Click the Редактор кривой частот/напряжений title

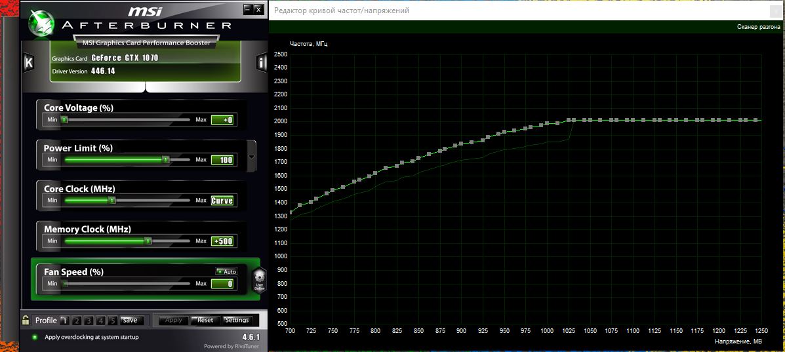click(342, 10)
